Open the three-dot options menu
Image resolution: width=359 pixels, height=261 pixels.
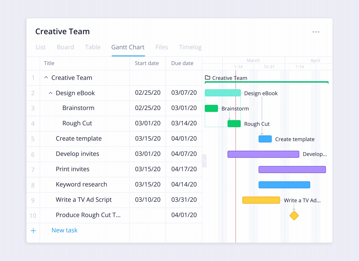[316, 32]
